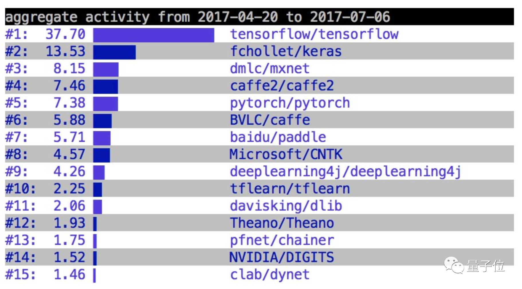Image resolution: width=522 pixels, height=289 pixels.
Task: Click the 37.70 score value
Action: coord(65,34)
